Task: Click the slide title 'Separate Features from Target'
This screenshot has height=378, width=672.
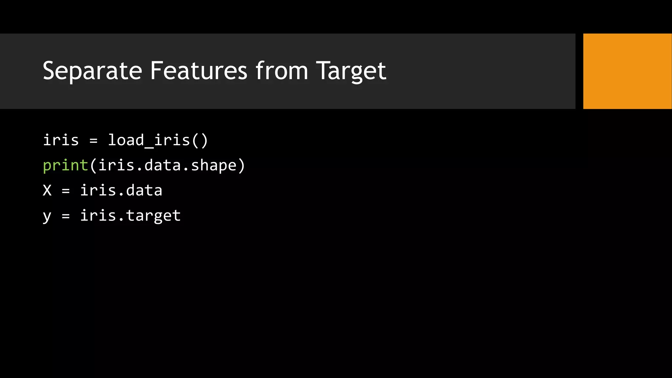Action: coord(215,71)
